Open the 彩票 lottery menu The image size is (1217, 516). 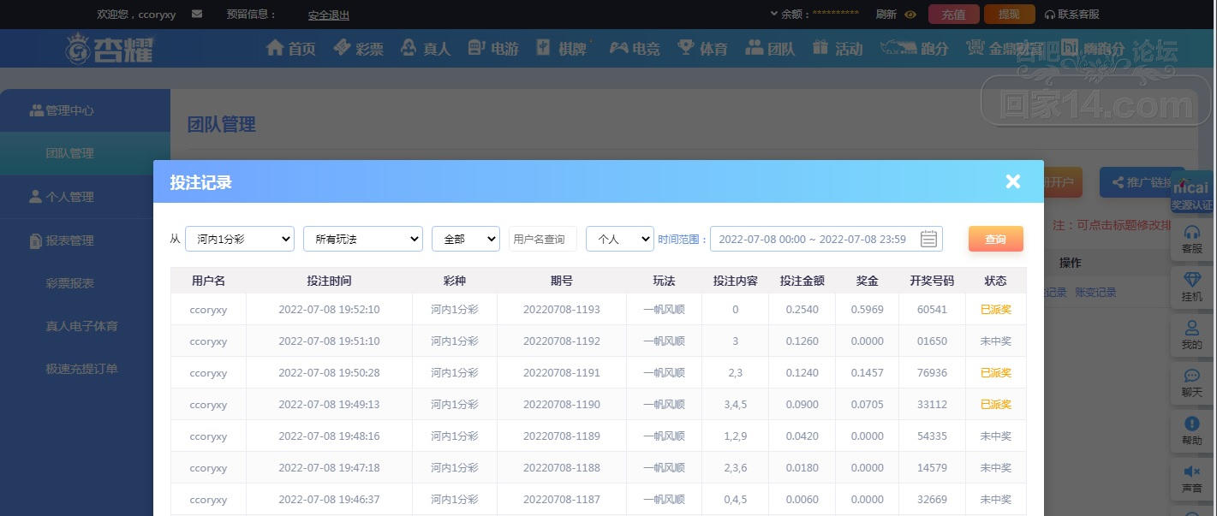(359, 49)
